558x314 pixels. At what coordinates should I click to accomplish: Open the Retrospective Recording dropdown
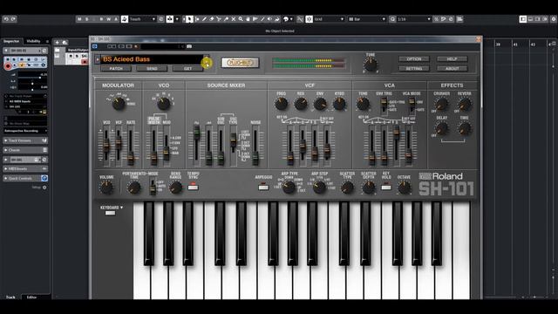[x=25, y=131]
